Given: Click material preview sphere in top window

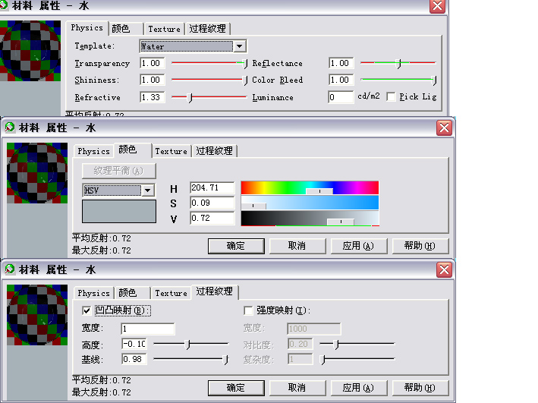Looking at the screenshot, I should click(x=30, y=51).
